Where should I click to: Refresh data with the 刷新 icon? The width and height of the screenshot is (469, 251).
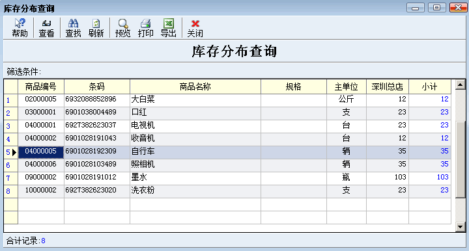pos(96,28)
